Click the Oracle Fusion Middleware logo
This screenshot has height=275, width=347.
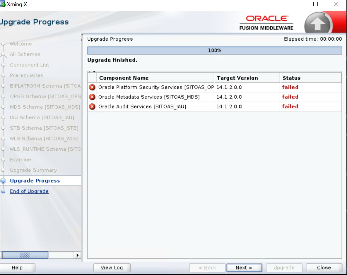[266, 23]
